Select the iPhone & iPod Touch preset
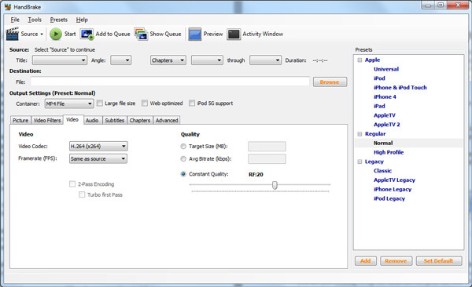The image size is (472, 287). (400, 88)
